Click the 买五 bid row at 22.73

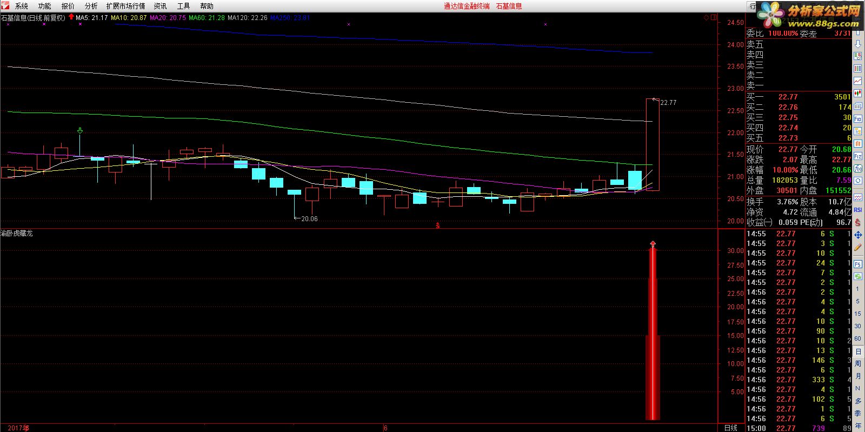pos(799,138)
